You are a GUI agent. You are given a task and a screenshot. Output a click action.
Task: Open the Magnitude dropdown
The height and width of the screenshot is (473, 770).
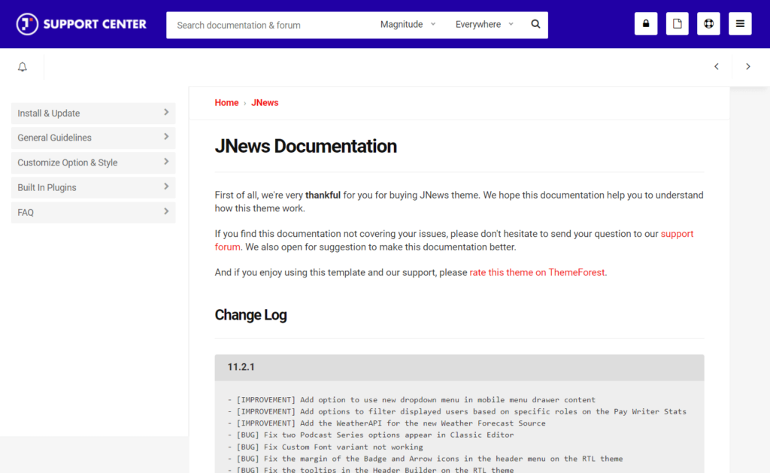click(407, 24)
